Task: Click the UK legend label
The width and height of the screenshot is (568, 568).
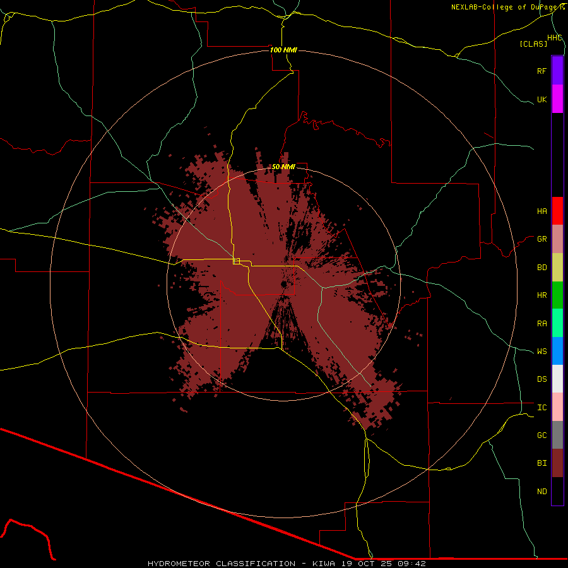Action: point(541,99)
